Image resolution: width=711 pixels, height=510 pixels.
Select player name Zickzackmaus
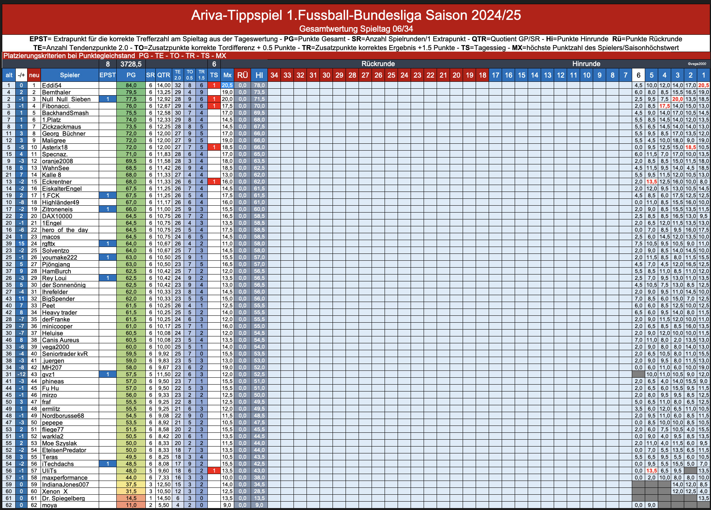click(x=61, y=127)
